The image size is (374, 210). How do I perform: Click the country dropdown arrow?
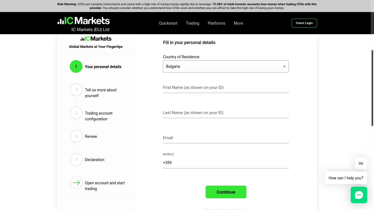click(x=284, y=66)
